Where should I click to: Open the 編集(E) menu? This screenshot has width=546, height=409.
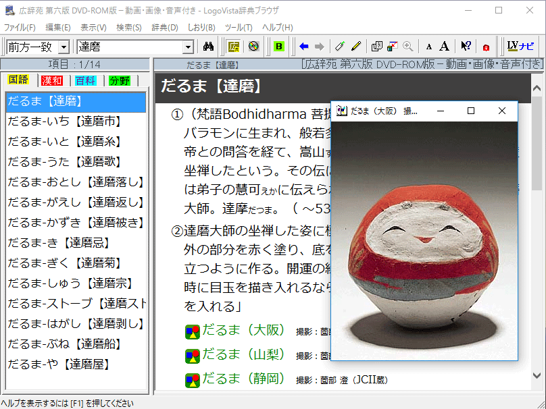58,28
